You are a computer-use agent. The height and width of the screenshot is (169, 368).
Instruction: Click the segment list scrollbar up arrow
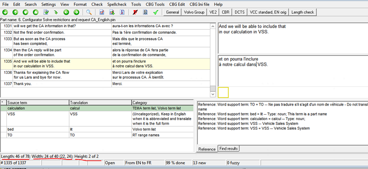click(213, 26)
